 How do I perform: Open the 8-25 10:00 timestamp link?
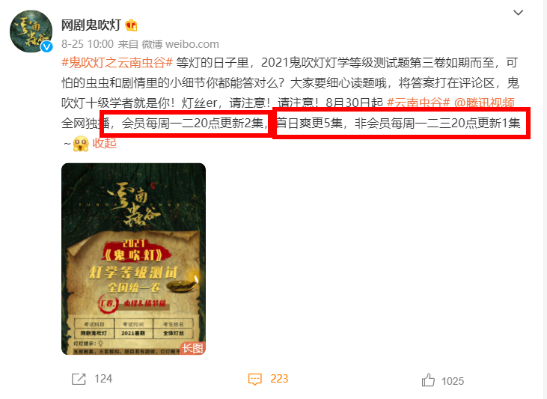pos(88,44)
